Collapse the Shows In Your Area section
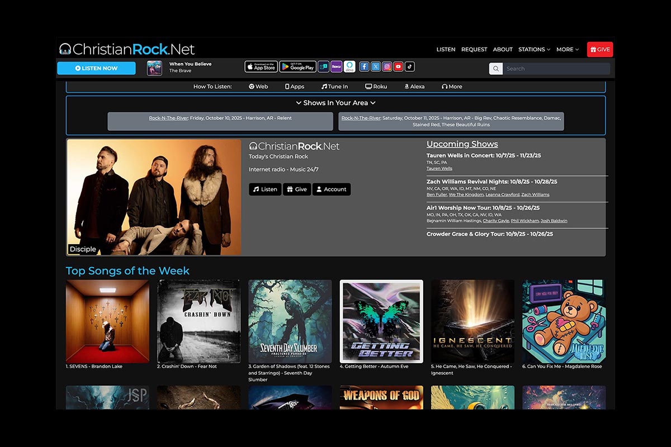 (x=335, y=103)
